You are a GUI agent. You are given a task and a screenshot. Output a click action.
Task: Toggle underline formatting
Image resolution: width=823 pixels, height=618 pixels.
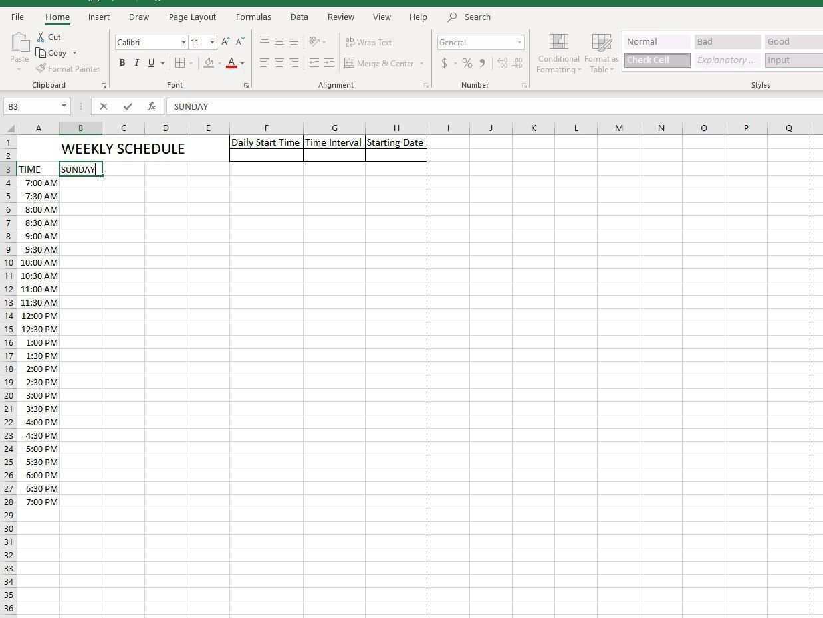pos(152,63)
